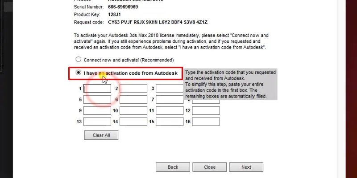Focus activation code box 6
Screen dimensions: 357x178
coord(133,100)
